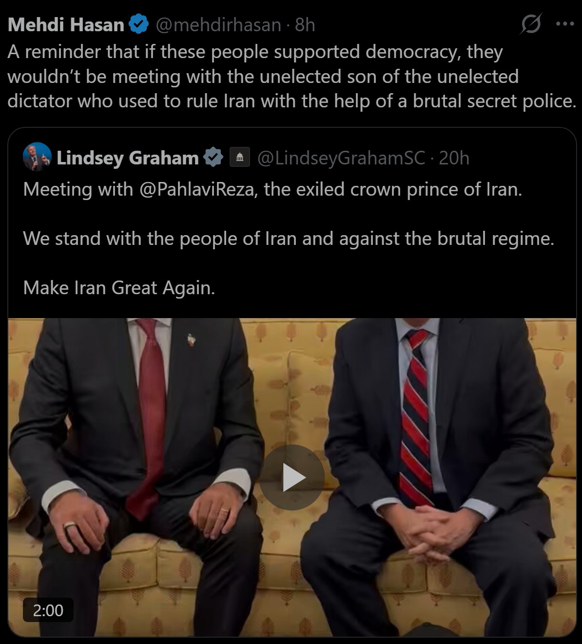This screenshot has width=582, height=644.
Task: Click the 2:00 video duration label
Action: click(48, 610)
